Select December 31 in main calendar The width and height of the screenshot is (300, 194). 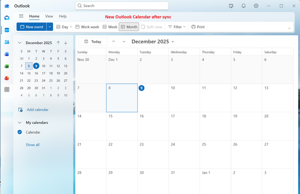(x=184, y=181)
